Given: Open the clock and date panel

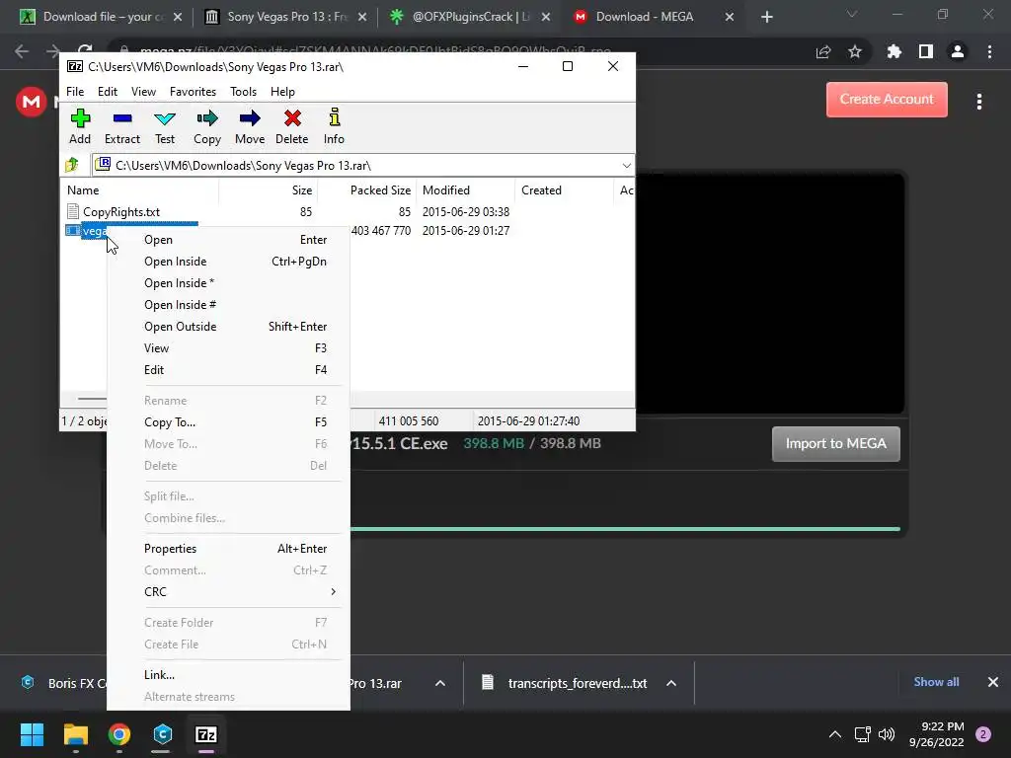Looking at the screenshot, I should [936, 734].
